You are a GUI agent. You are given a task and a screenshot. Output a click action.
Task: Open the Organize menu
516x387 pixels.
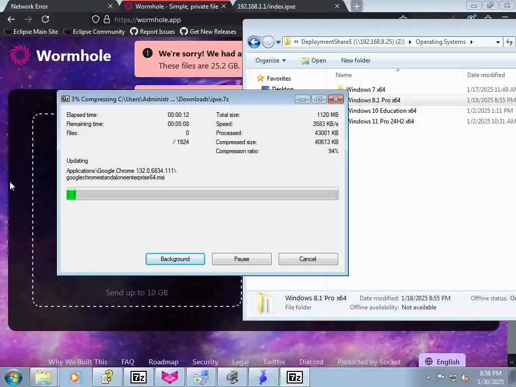(x=271, y=60)
